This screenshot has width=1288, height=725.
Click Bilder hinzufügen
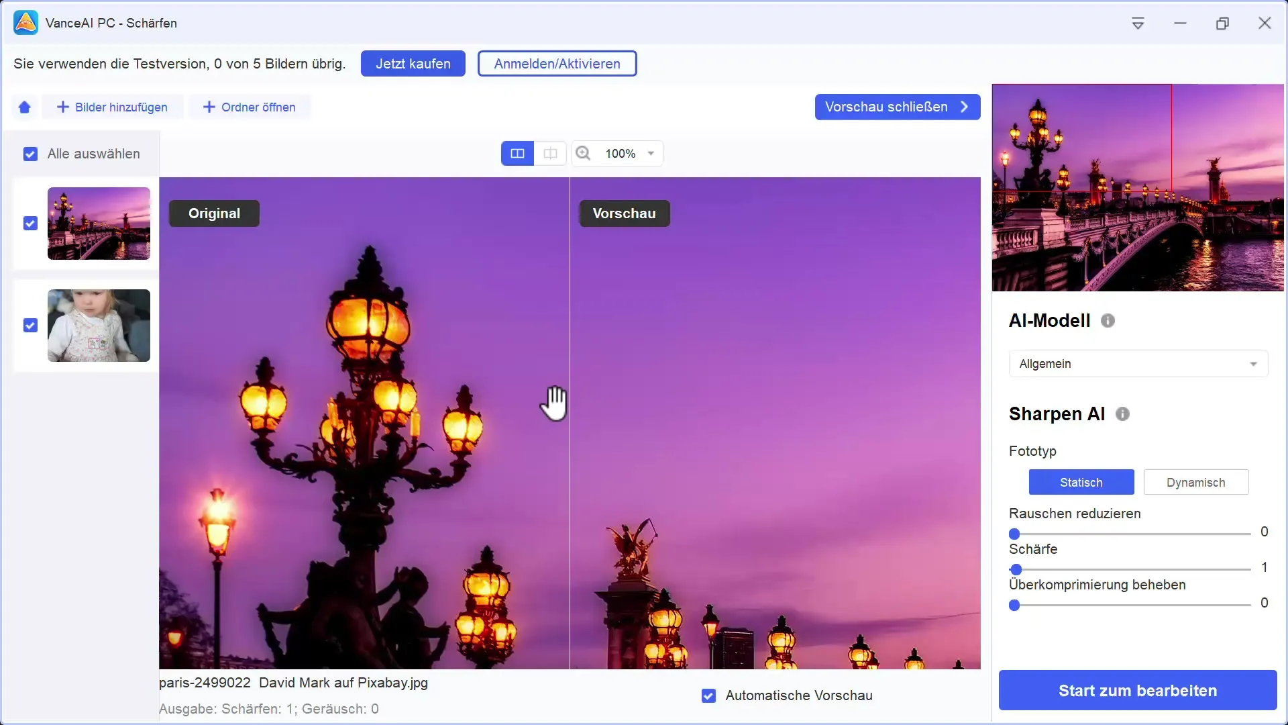(x=112, y=107)
